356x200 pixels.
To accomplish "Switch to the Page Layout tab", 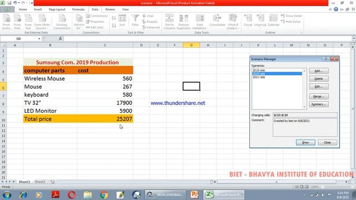I will 57,9.
